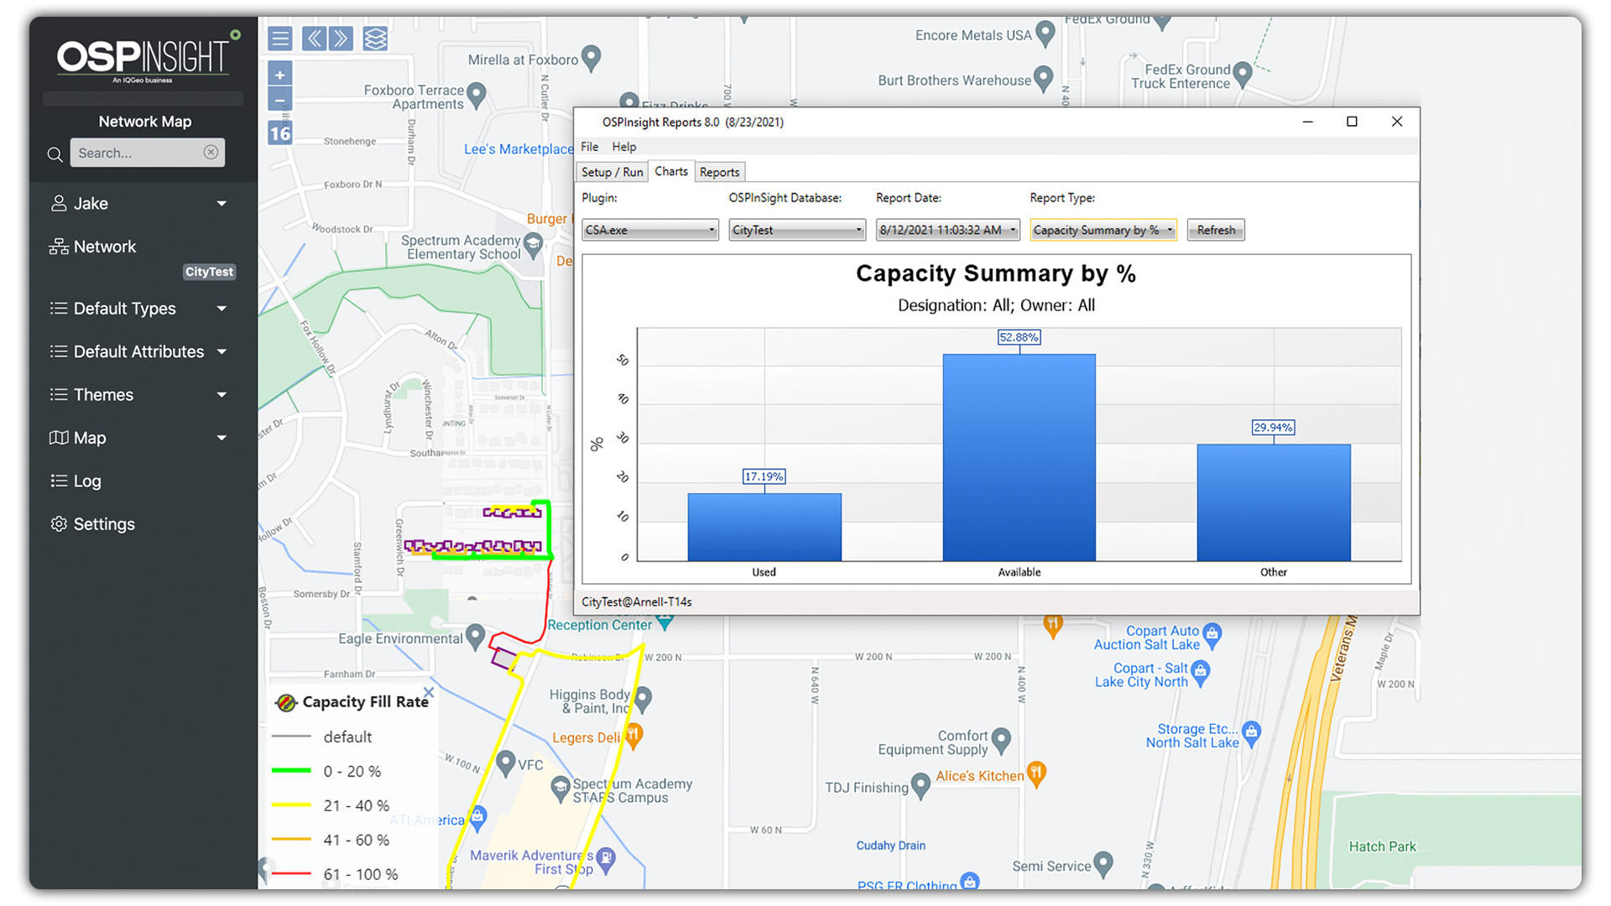Click the forward double-arrow map button
This screenshot has height=906, width=1611.
[x=341, y=39]
